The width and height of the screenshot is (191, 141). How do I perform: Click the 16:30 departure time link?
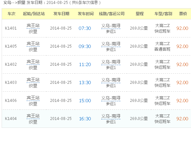pyautogui.click(x=85, y=119)
